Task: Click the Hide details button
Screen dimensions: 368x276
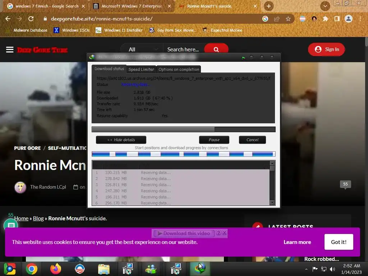Action: [121, 140]
